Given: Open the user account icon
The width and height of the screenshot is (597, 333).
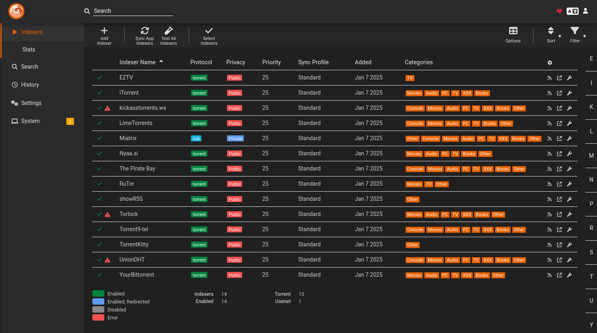Looking at the screenshot, I should click(x=585, y=11).
